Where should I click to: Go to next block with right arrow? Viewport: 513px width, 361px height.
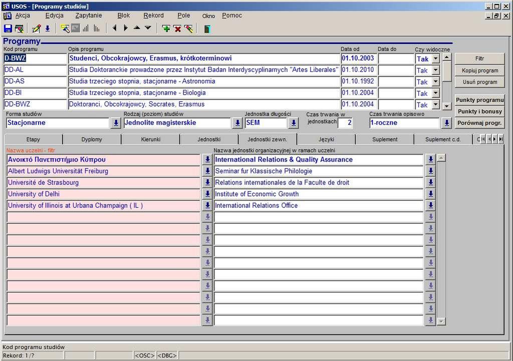[x=125, y=28]
